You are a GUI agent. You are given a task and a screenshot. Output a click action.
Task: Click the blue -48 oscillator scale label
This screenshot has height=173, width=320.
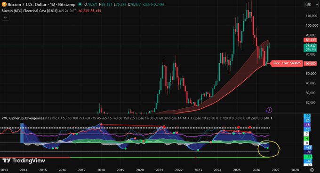tap(308, 161)
